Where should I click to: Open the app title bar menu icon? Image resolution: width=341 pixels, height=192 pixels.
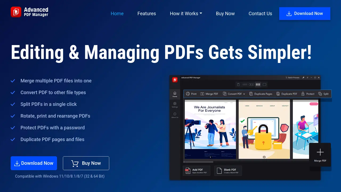coord(307,78)
